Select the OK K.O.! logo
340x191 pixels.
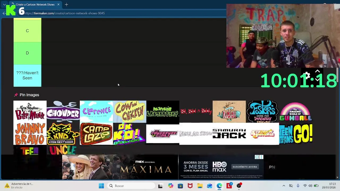(130, 134)
